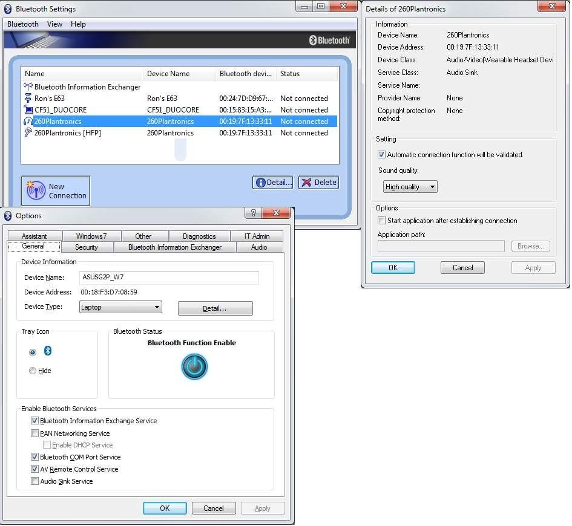
Task: Switch to the Assistant tab
Action: 35,236
